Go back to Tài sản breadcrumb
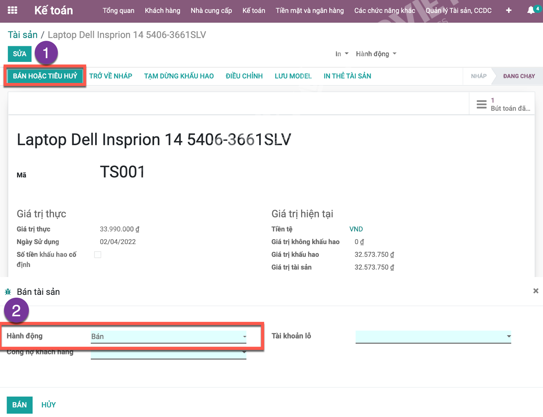 [x=23, y=35]
